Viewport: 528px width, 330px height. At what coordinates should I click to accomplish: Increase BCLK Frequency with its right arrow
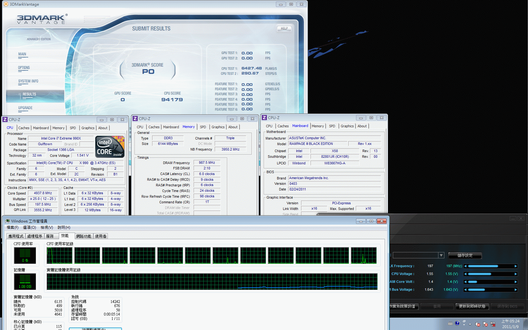(x=516, y=266)
